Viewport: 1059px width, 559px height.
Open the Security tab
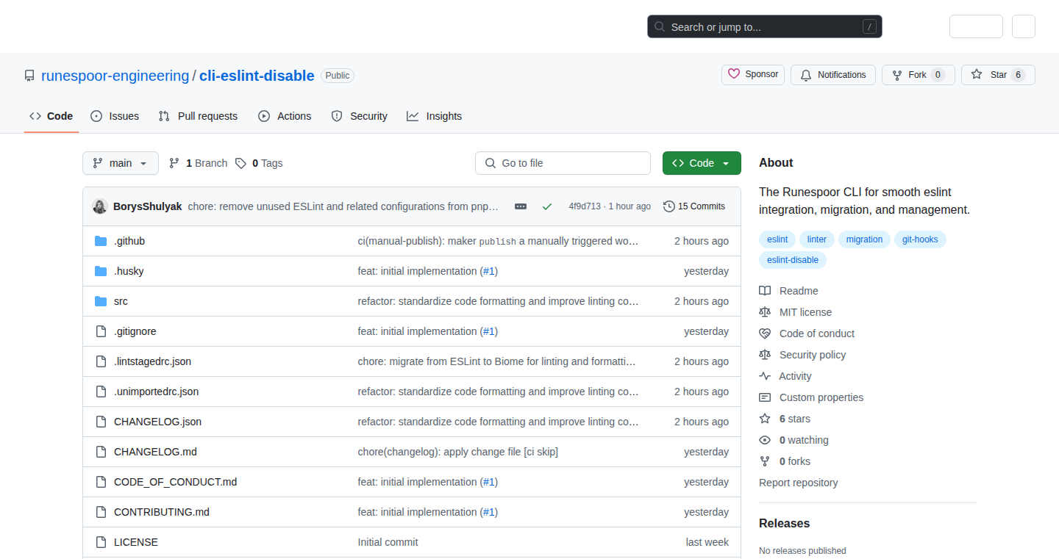coord(360,116)
